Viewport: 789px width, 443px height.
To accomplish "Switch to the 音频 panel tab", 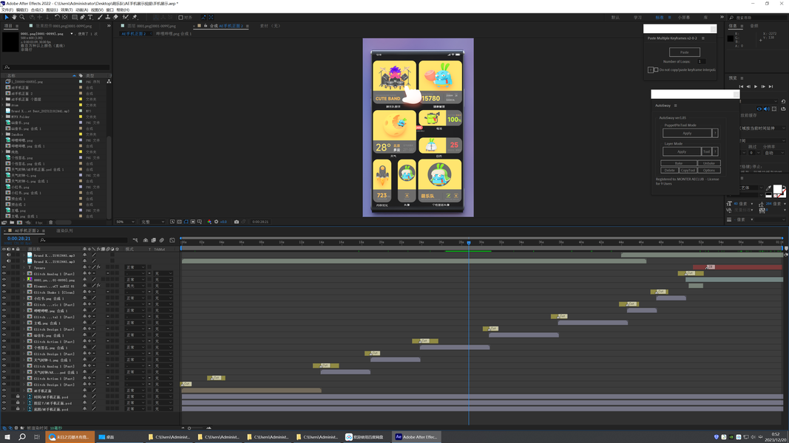I will point(754,26).
